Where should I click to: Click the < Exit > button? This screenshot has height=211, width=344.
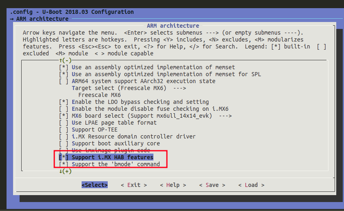(134, 185)
